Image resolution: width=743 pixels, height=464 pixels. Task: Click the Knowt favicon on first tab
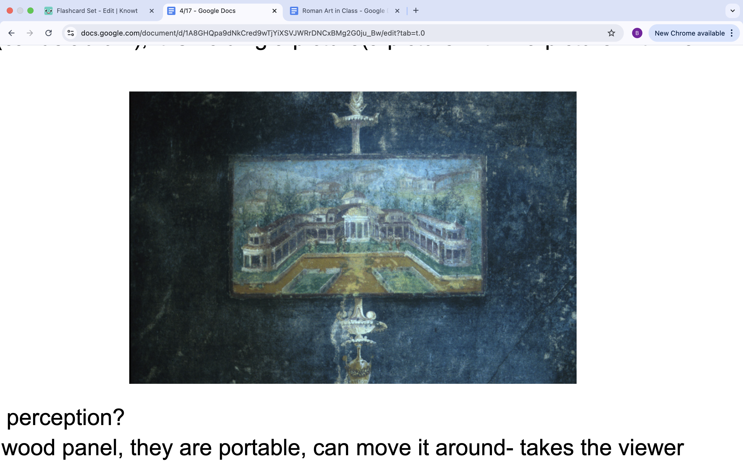point(48,11)
